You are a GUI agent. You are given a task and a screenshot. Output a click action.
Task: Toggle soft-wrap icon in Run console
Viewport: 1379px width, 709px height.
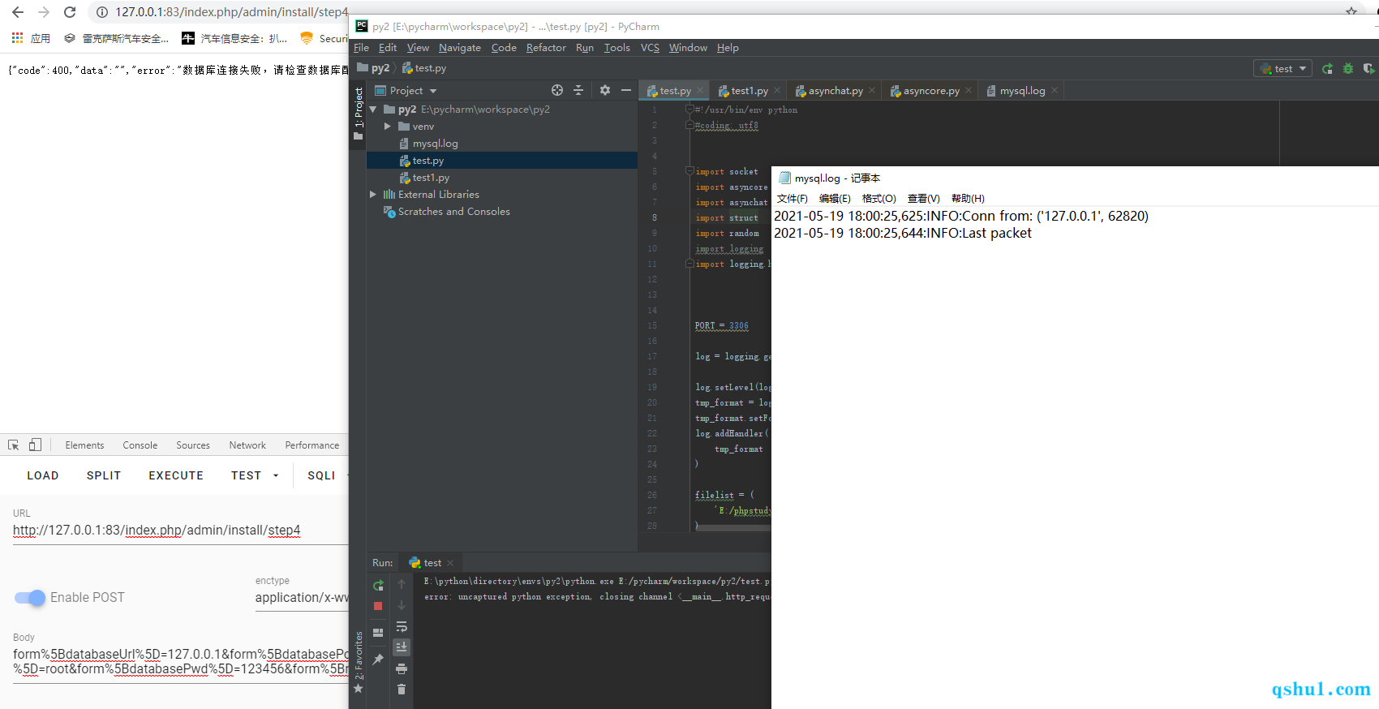[401, 626]
